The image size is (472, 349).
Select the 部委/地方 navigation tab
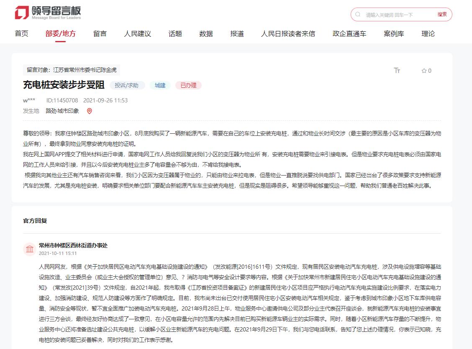(61, 33)
